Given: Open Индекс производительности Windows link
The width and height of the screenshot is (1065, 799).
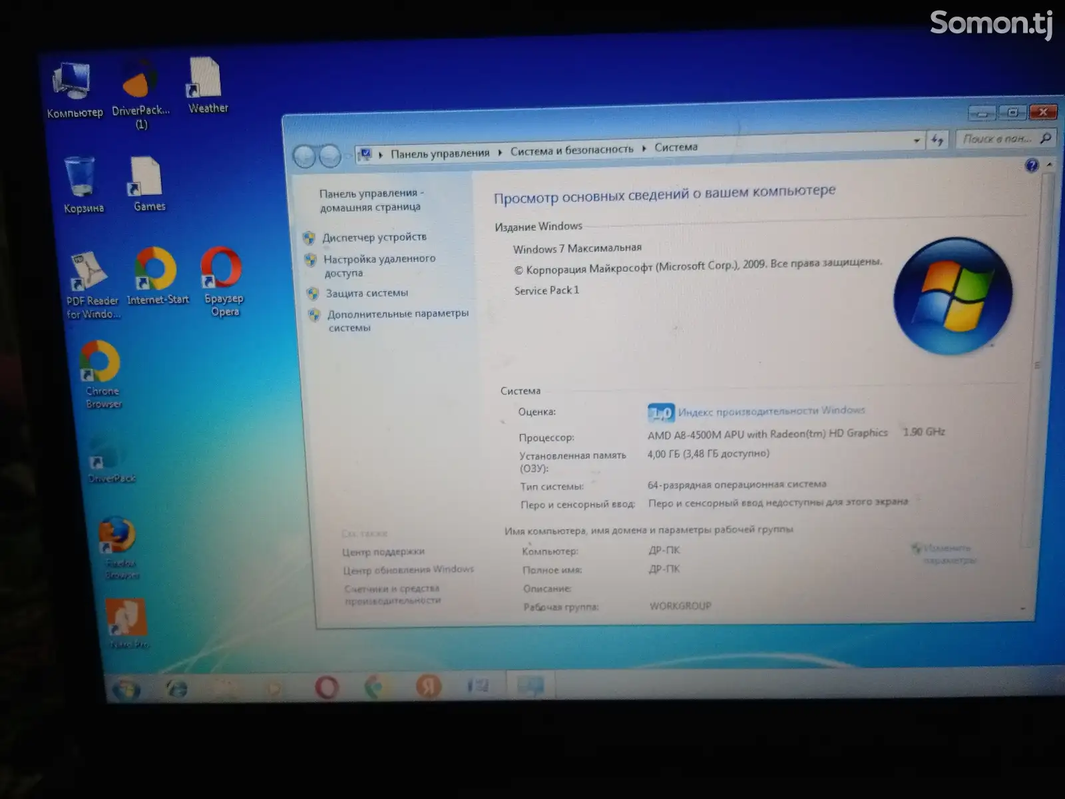Looking at the screenshot, I should [x=771, y=411].
